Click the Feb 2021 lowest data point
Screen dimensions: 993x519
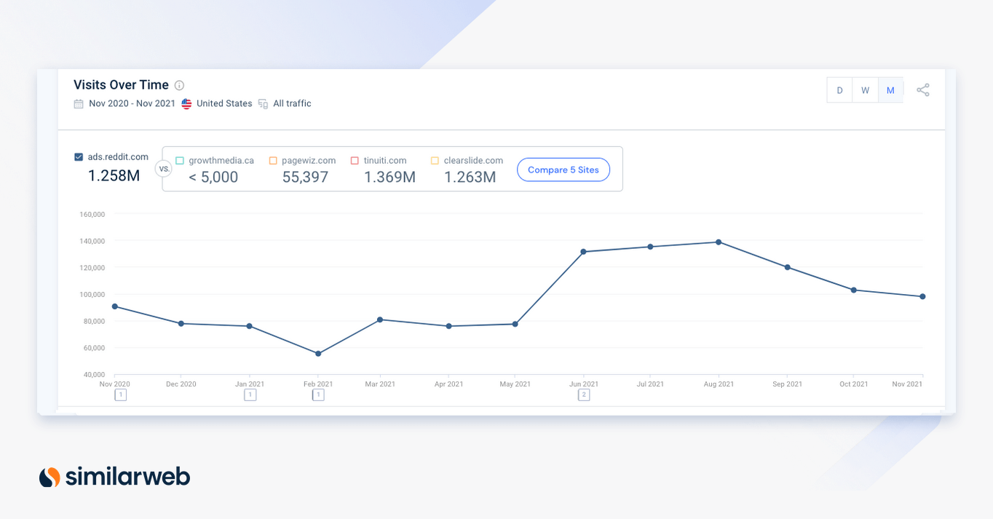(x=318, y=354)
